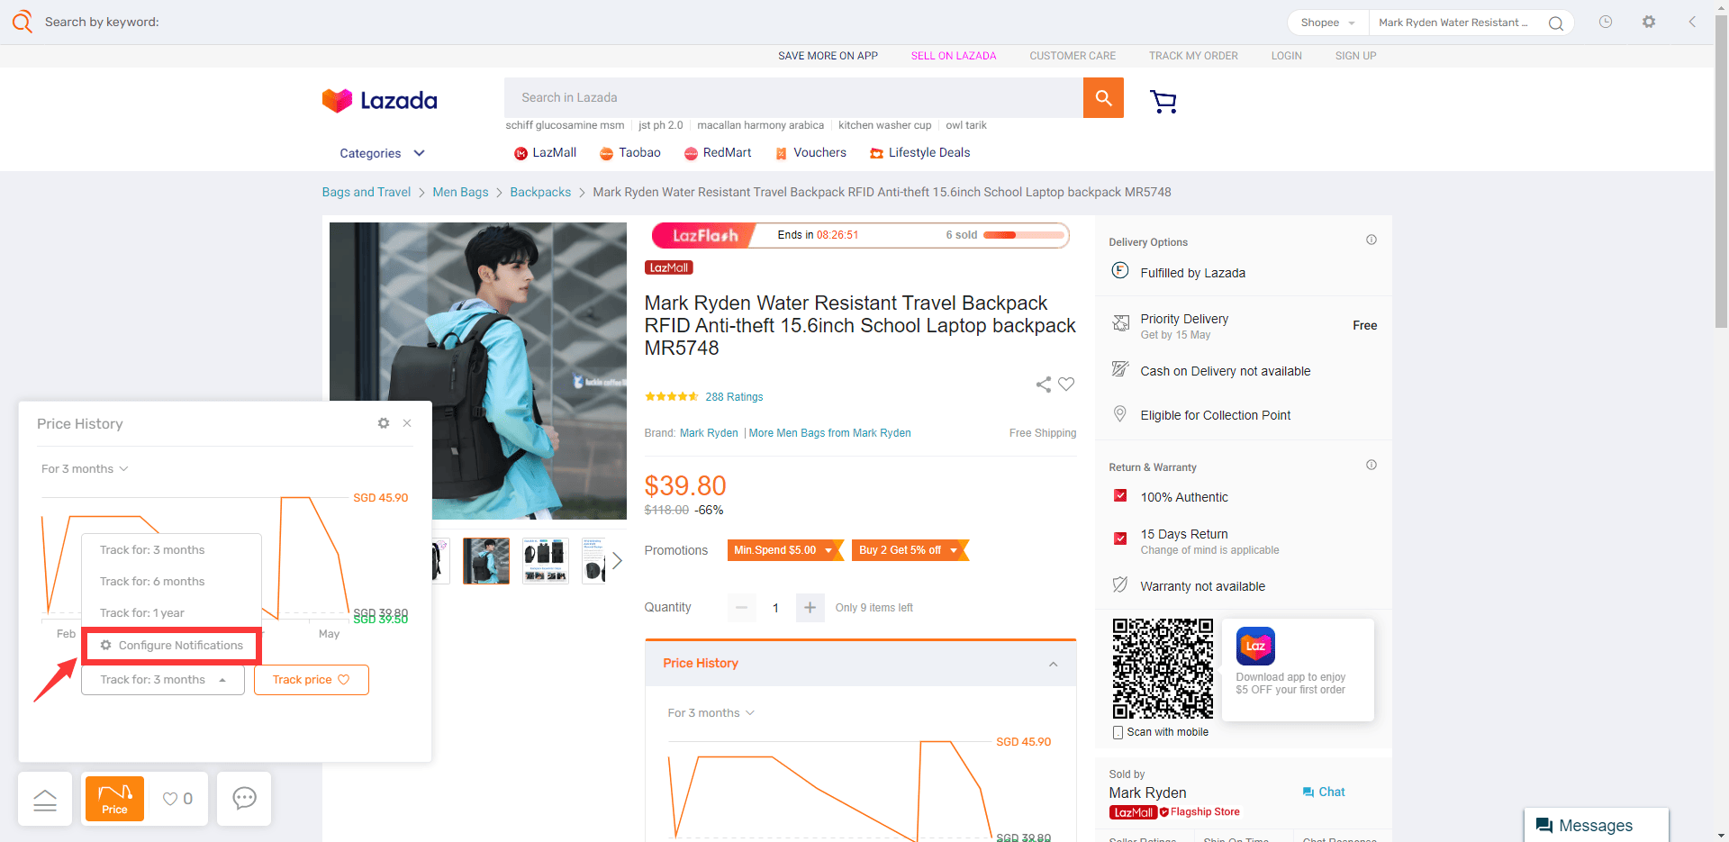Open Configure Notifications
The height and width of the screenshot is (842, 1729).
tap(171, 646)
